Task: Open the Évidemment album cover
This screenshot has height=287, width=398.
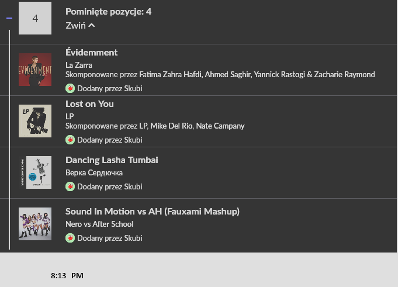Action: [x=35, y=70]
